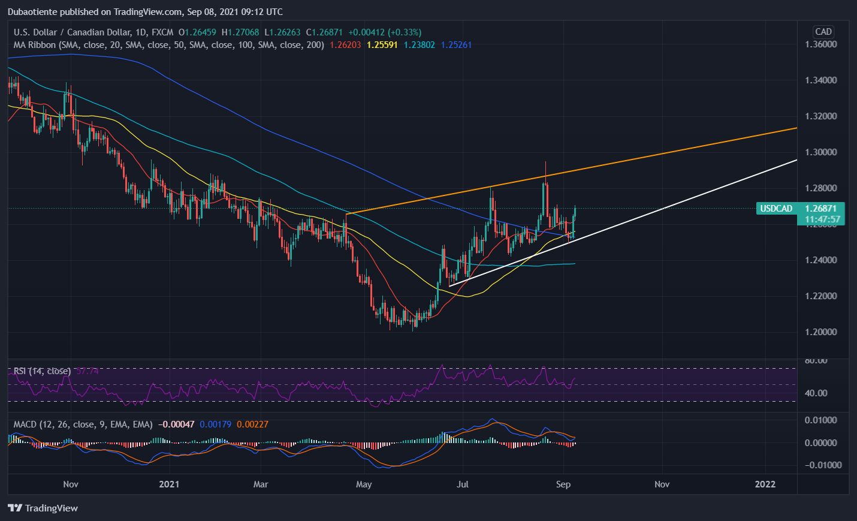The width and height of the screenshot is (857, 521).
Task: Click the MA Ribbon indicator legend
Action: coord(169,45)
